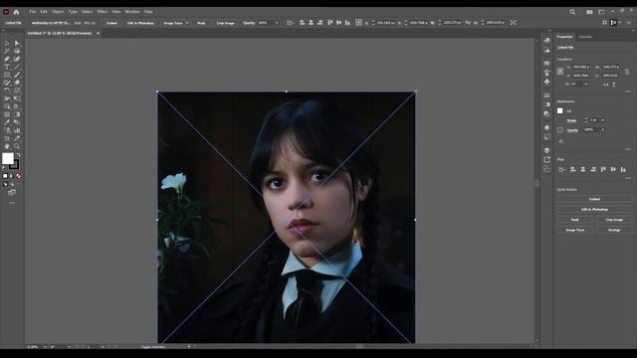
Task: Open the Effect menu
Action: tap(102, 12)
